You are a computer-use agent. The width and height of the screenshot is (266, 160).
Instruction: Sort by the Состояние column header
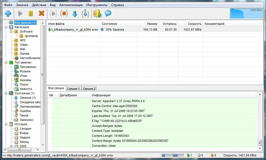point(118,24)
